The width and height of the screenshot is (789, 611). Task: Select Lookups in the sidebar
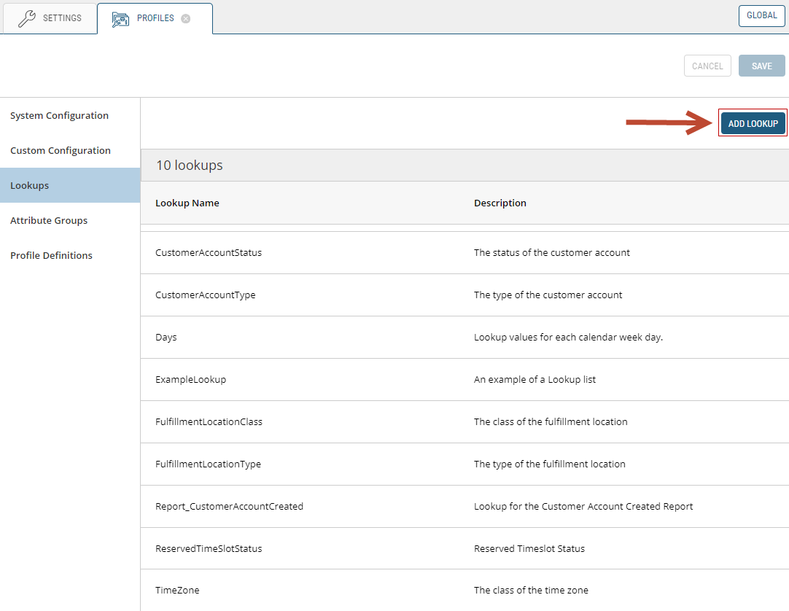pyautogui.click(x=30, y=185)
